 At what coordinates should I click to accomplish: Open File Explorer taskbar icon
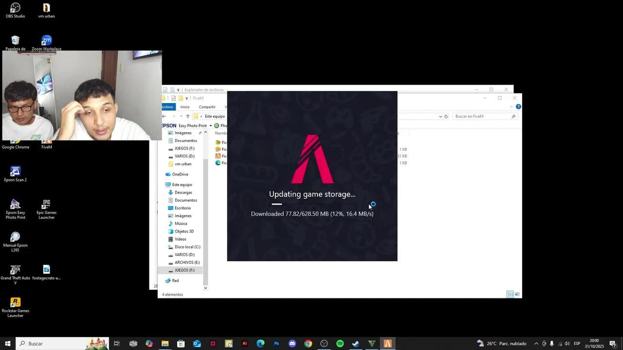tap(165, 344)
